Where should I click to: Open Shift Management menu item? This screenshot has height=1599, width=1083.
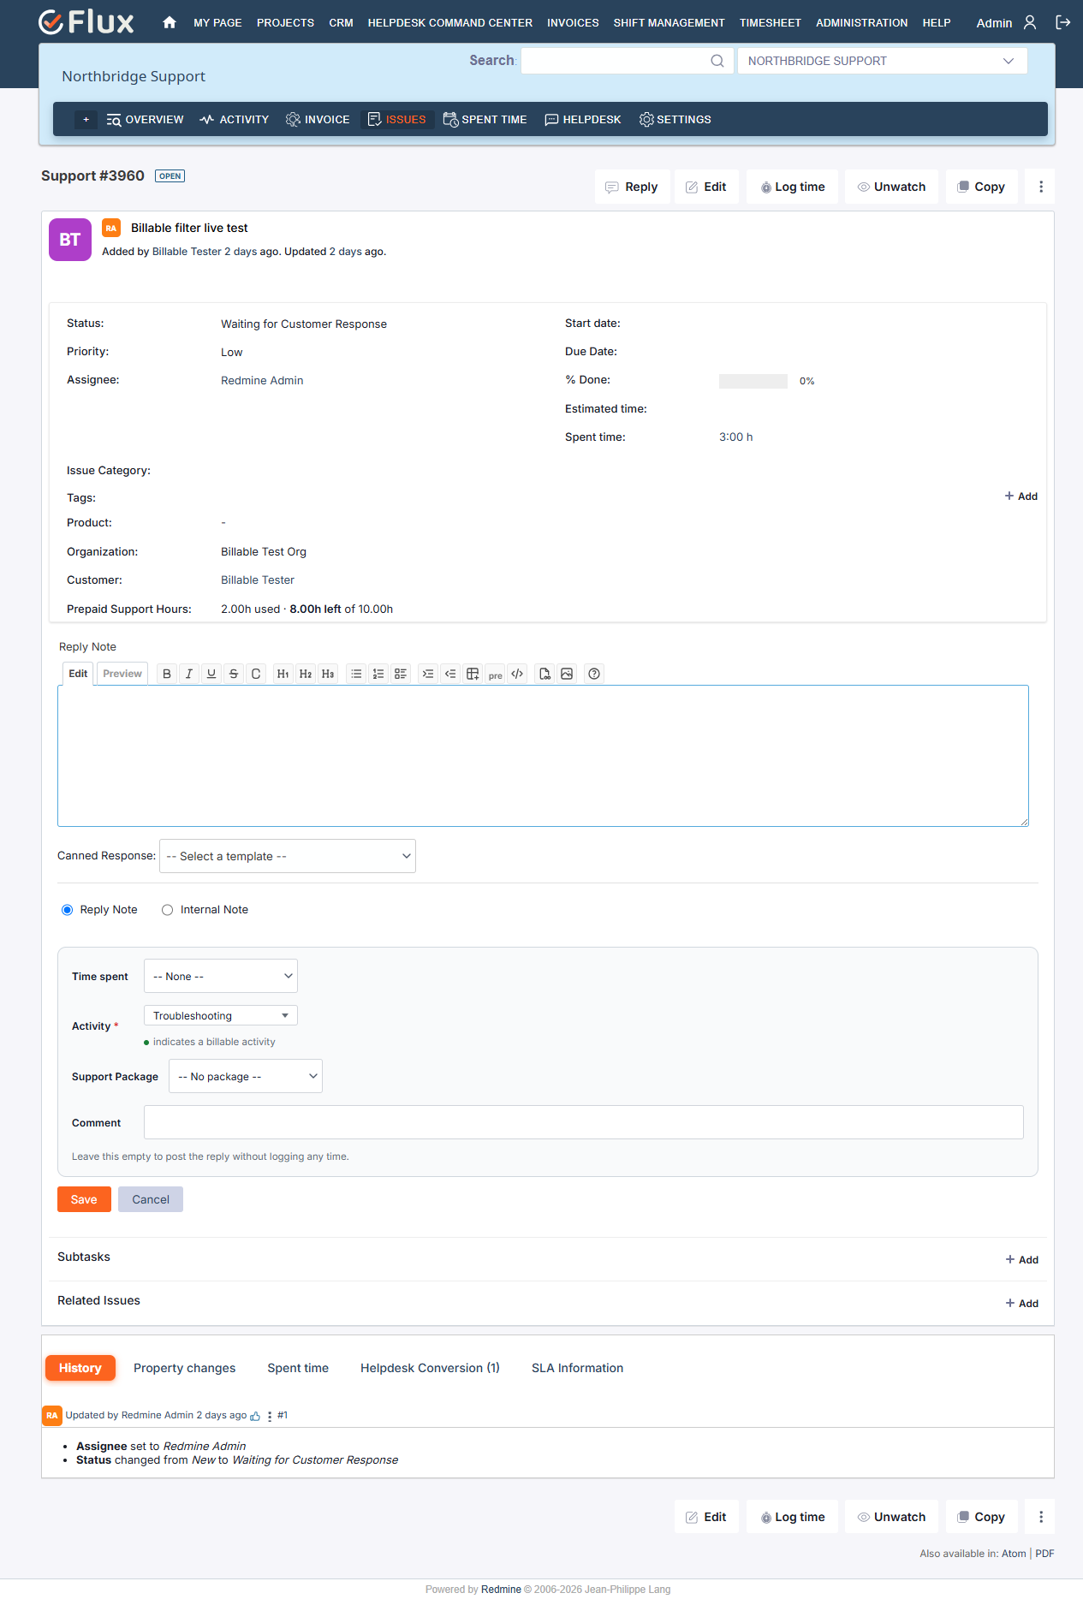[x=669, y=23]
